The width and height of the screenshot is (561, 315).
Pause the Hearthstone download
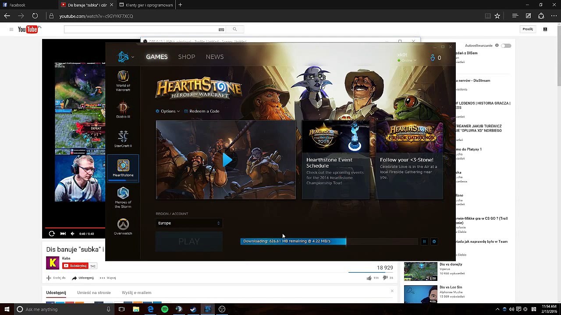(424, 241)
